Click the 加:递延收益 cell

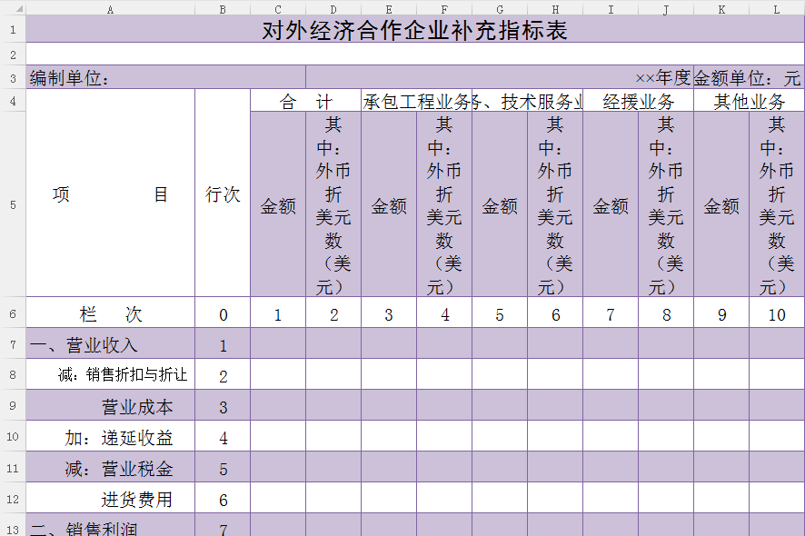click(110, 438)
